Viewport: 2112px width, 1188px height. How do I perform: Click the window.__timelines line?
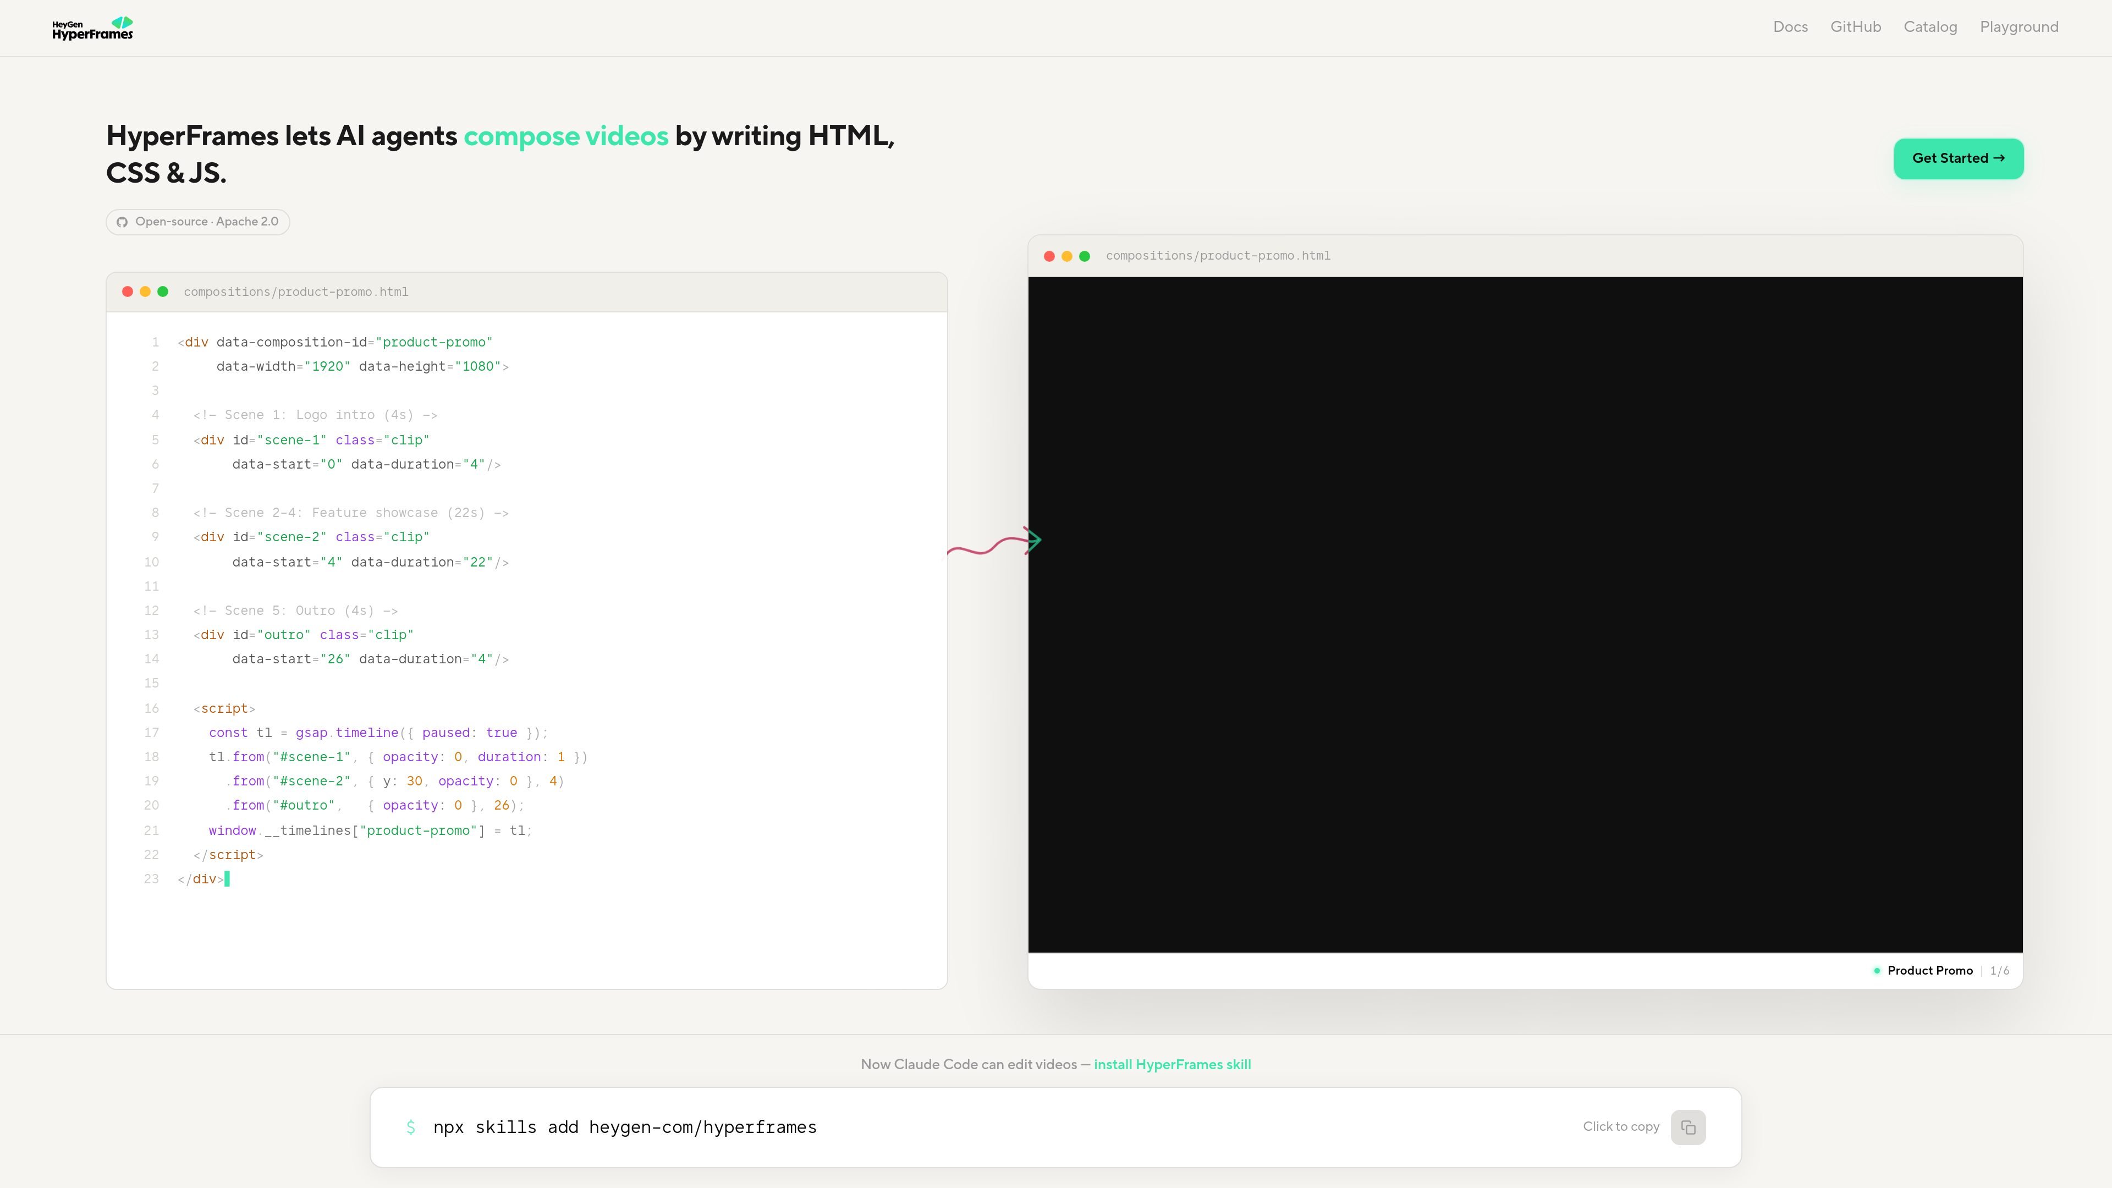(x=370, y=831)
